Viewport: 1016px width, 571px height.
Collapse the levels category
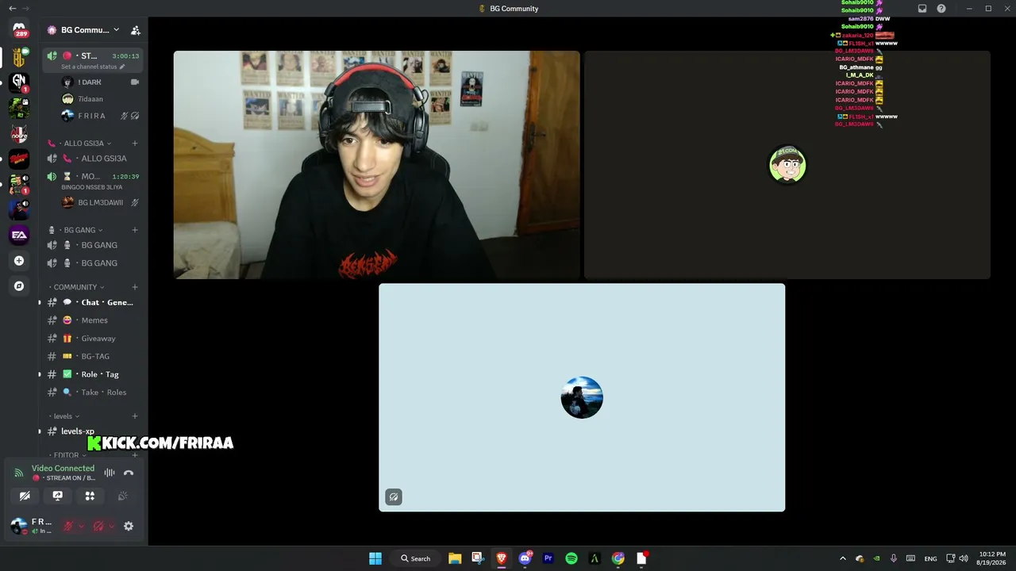pos(64,416)
